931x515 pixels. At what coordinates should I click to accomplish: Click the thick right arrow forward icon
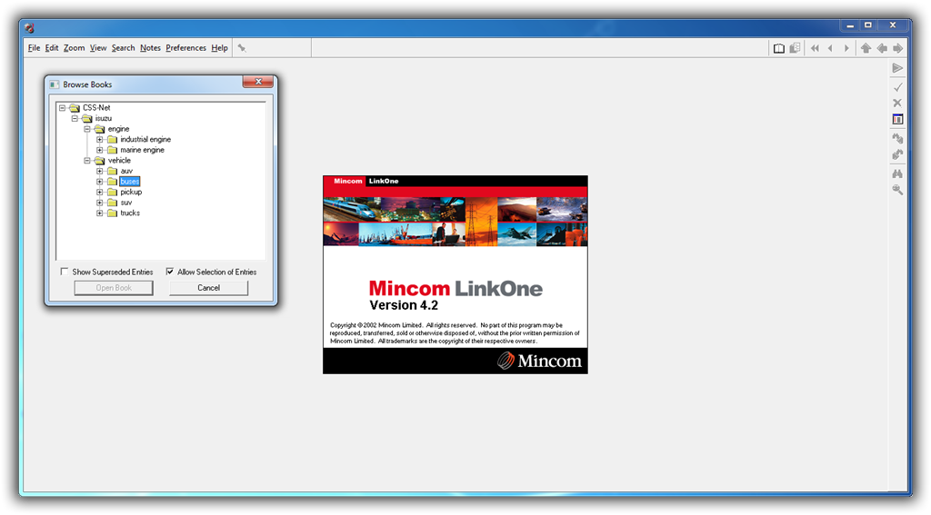[897, 48]
